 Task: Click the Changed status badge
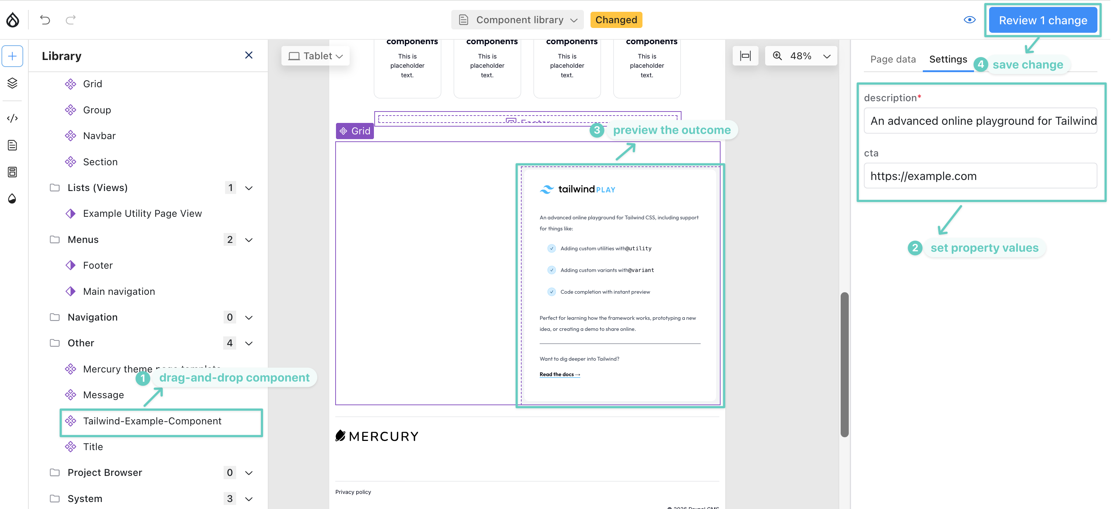click(616, 20)
